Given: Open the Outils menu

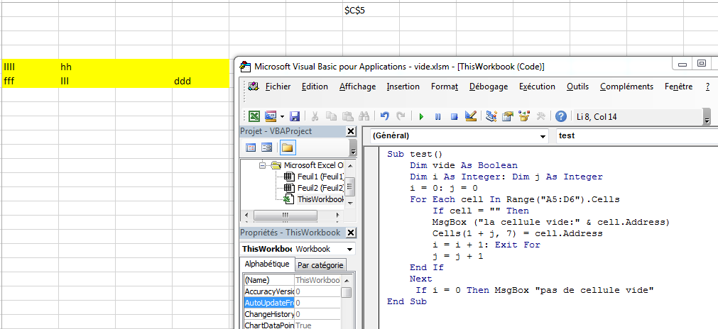Looking at the screenshot, I should [x=577, y=87].
